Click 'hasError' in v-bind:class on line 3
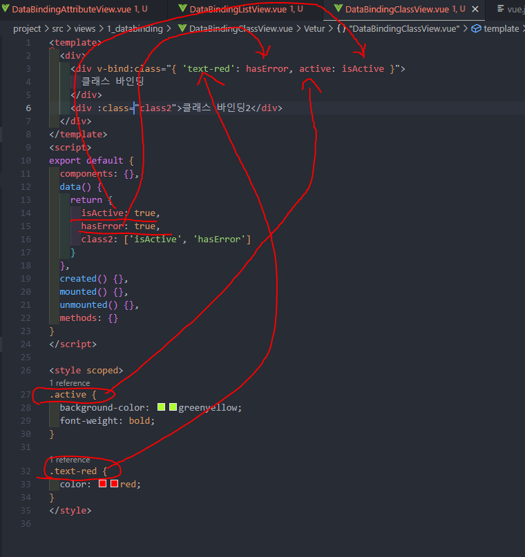The height and width of the screenshot is (557, 525). tap(267, 68)
